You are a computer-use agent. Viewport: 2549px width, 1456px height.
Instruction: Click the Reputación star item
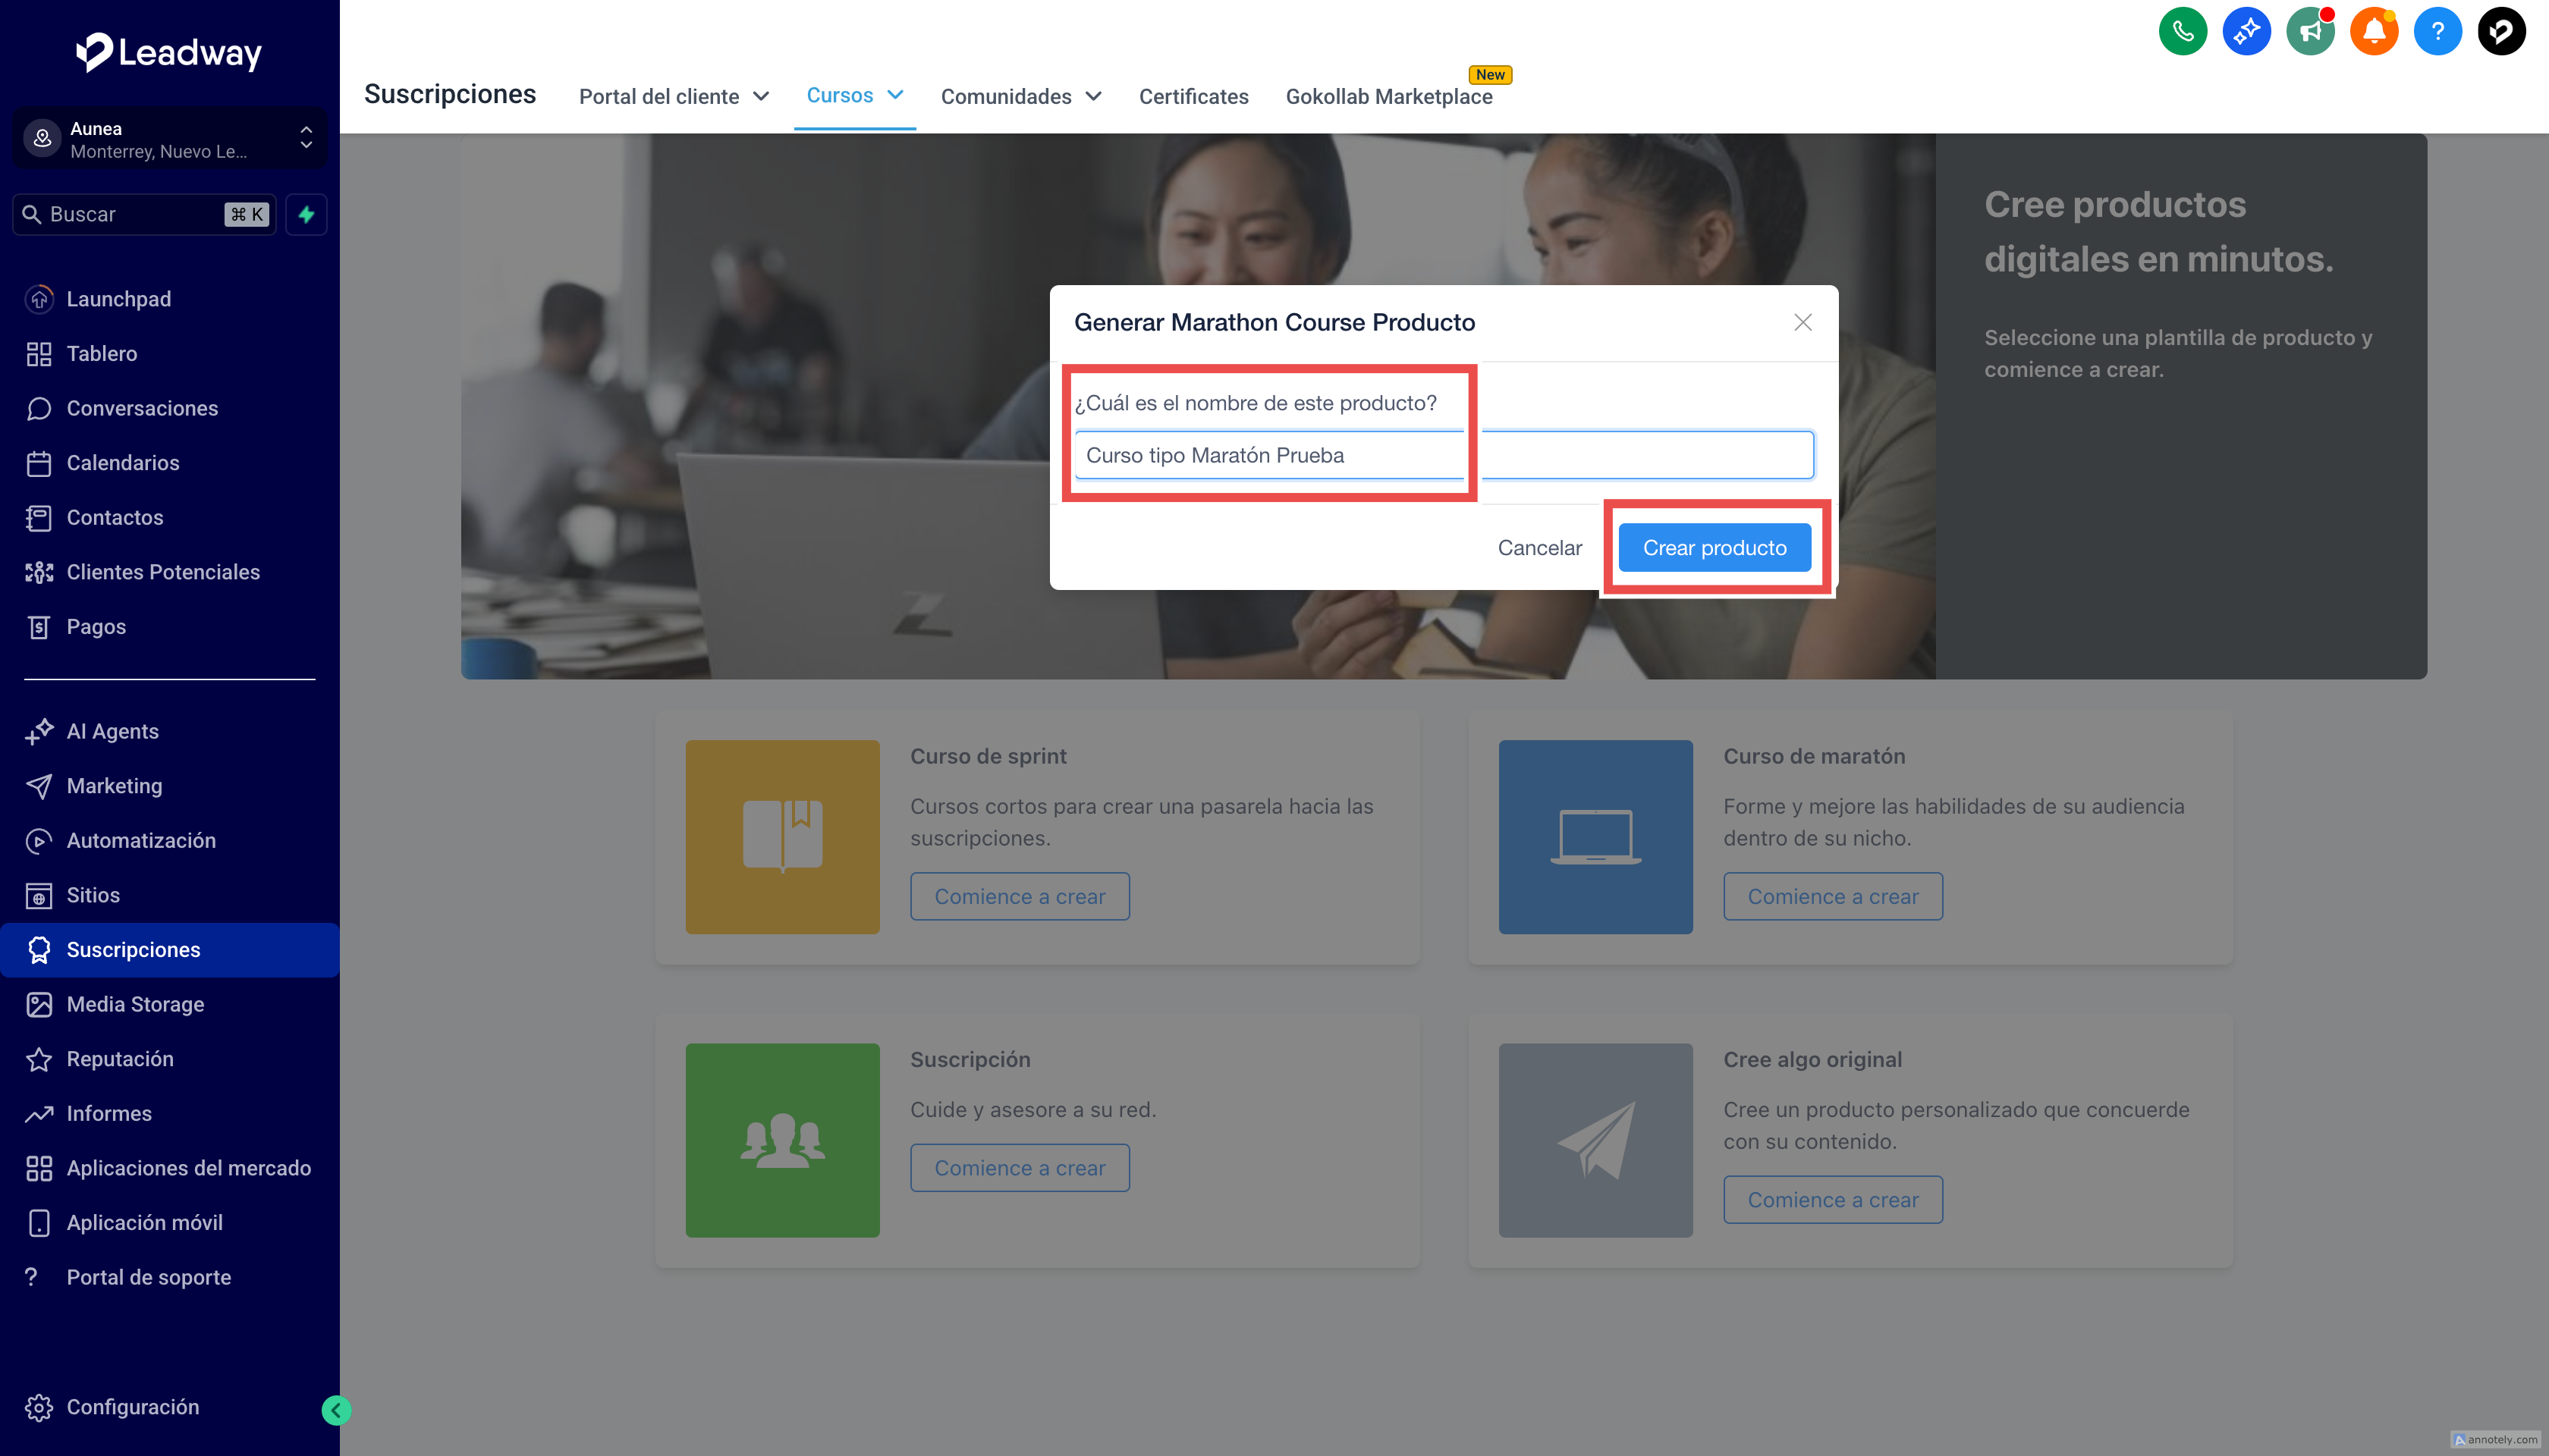point(120,1059)
